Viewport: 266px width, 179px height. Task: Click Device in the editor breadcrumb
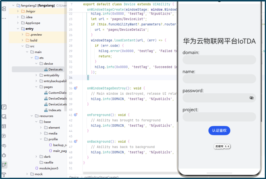74,177
